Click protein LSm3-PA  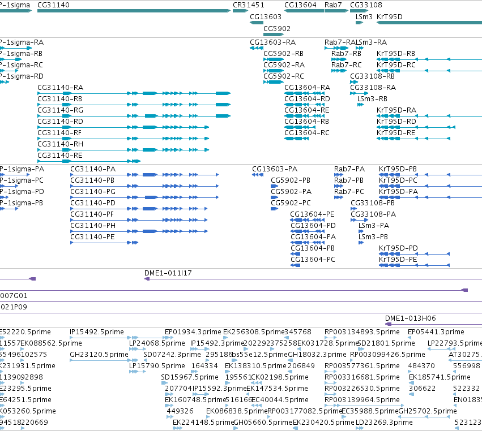(x=361, y=231)
